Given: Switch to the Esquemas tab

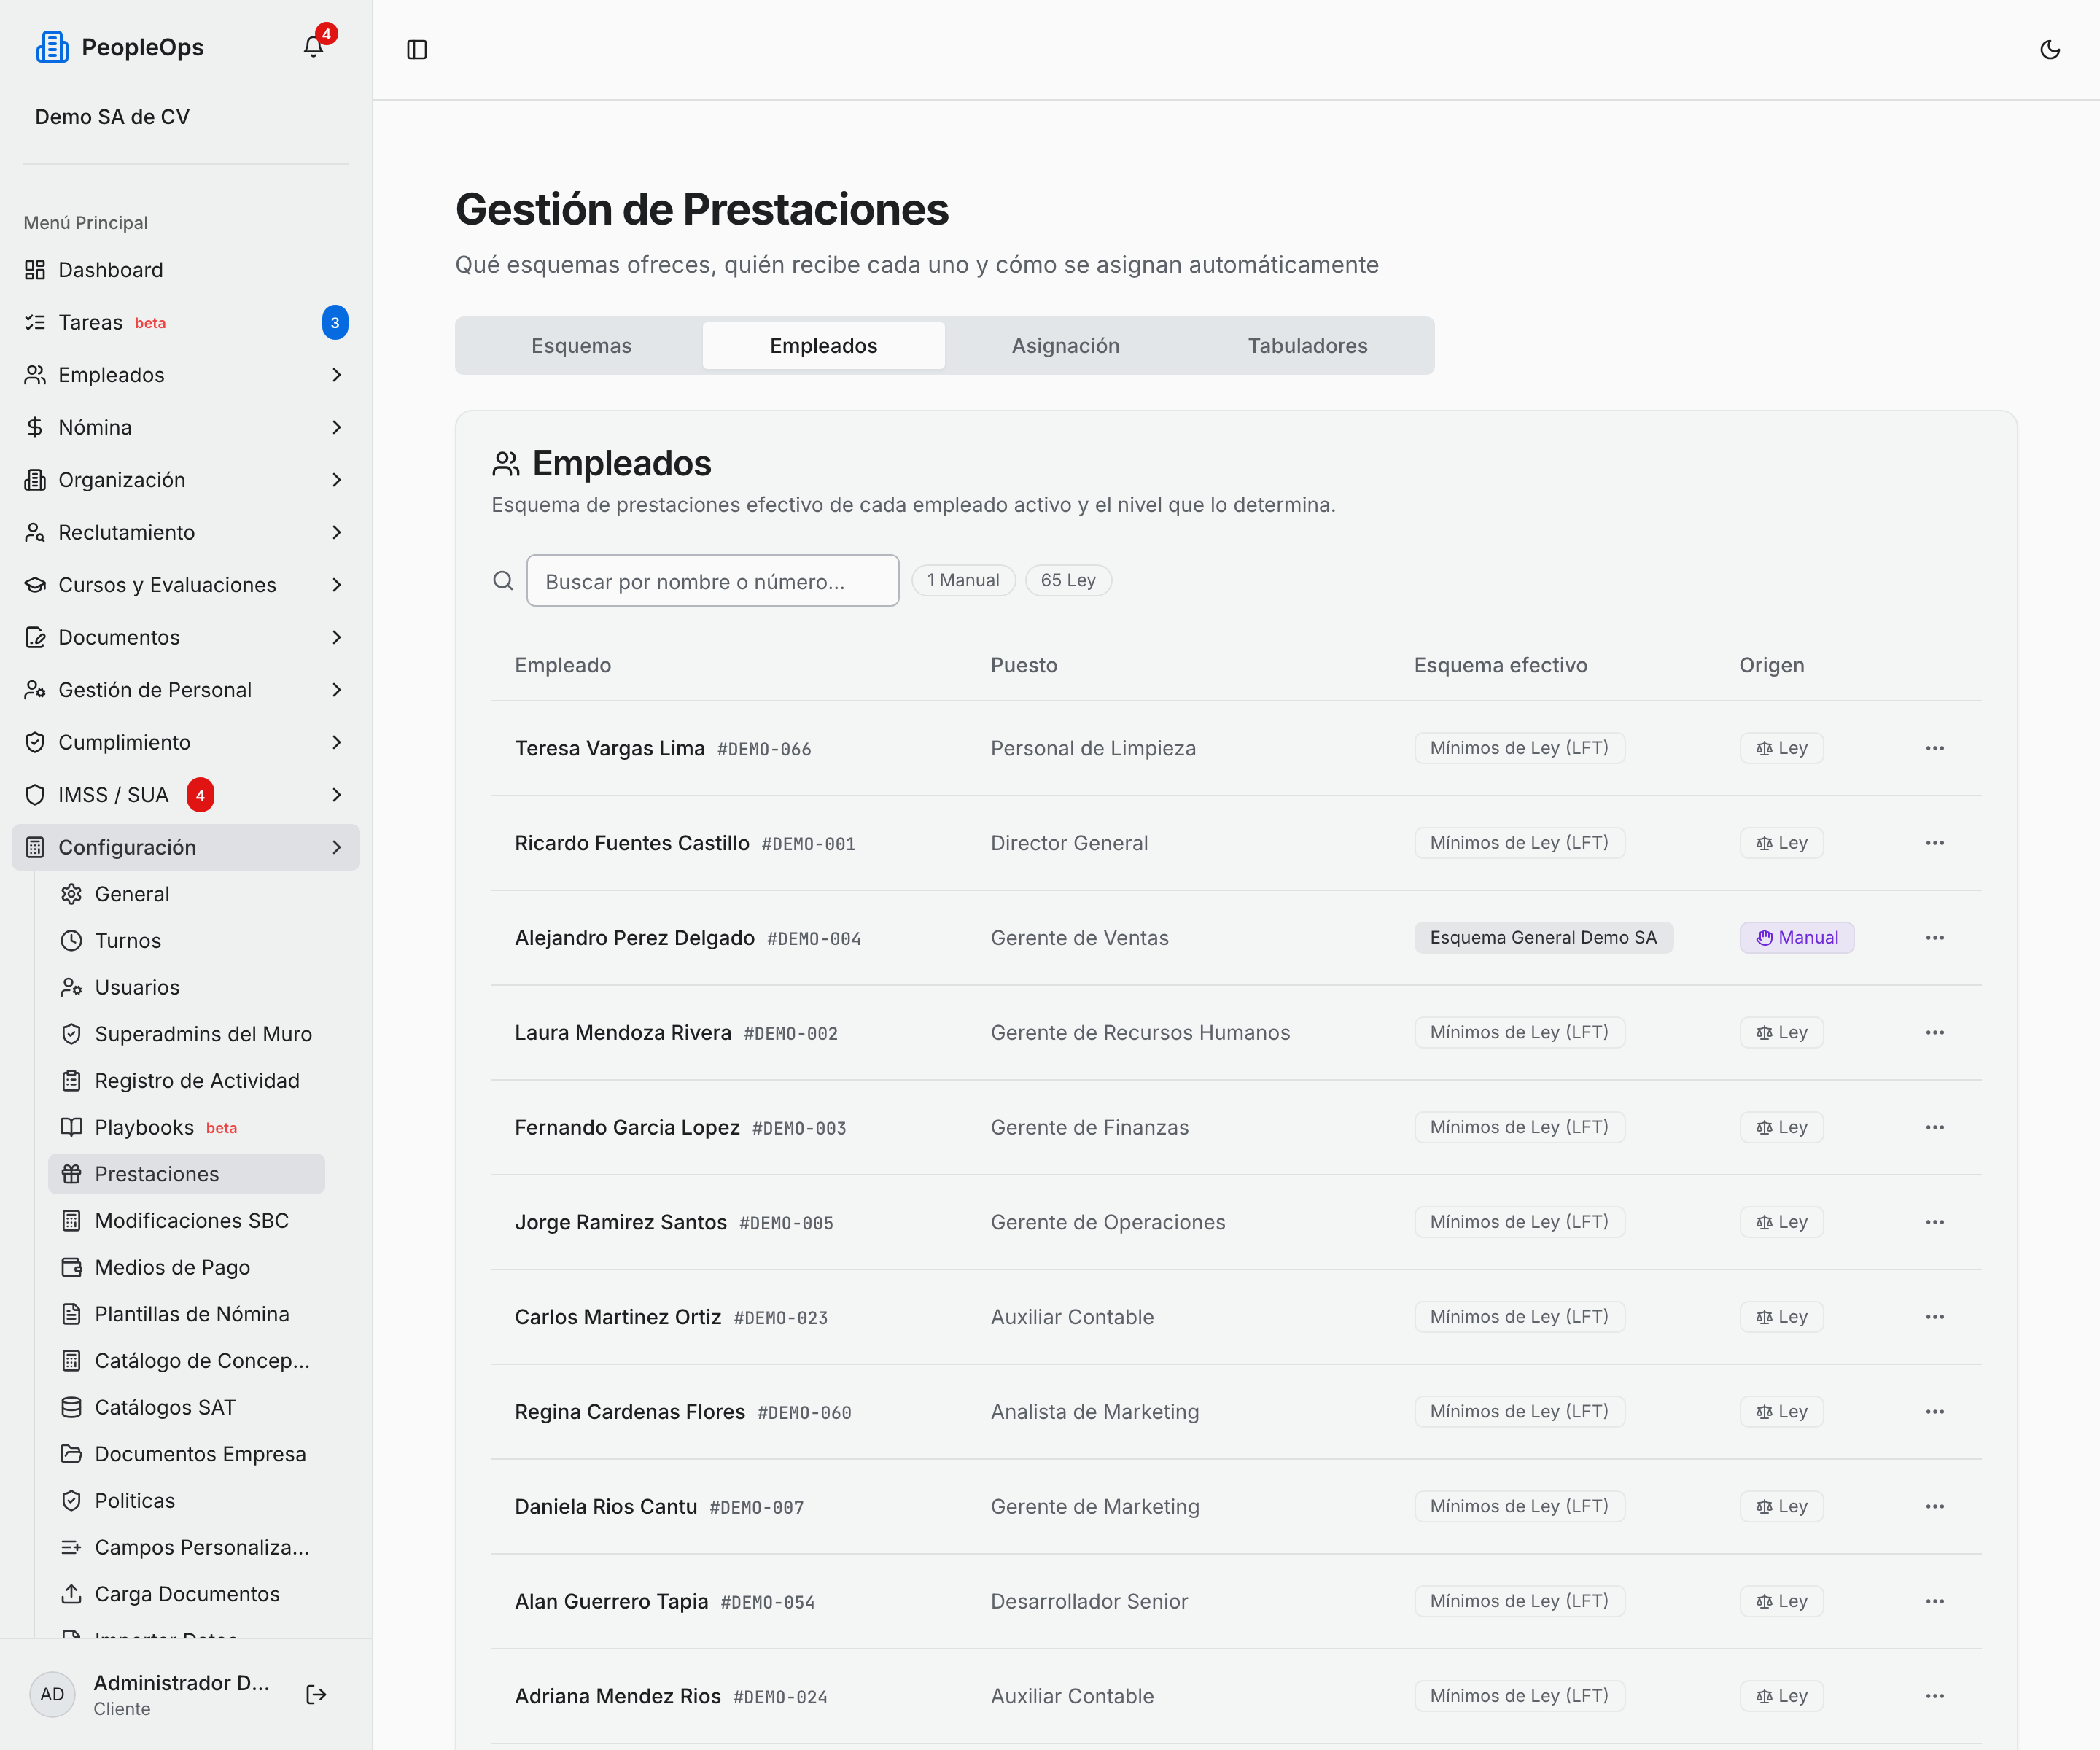Looking at the screenshot, I should [581, 346].
